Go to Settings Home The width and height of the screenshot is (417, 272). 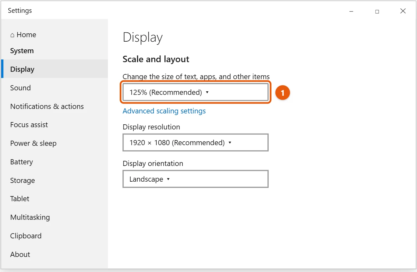[x=23, y=35]
